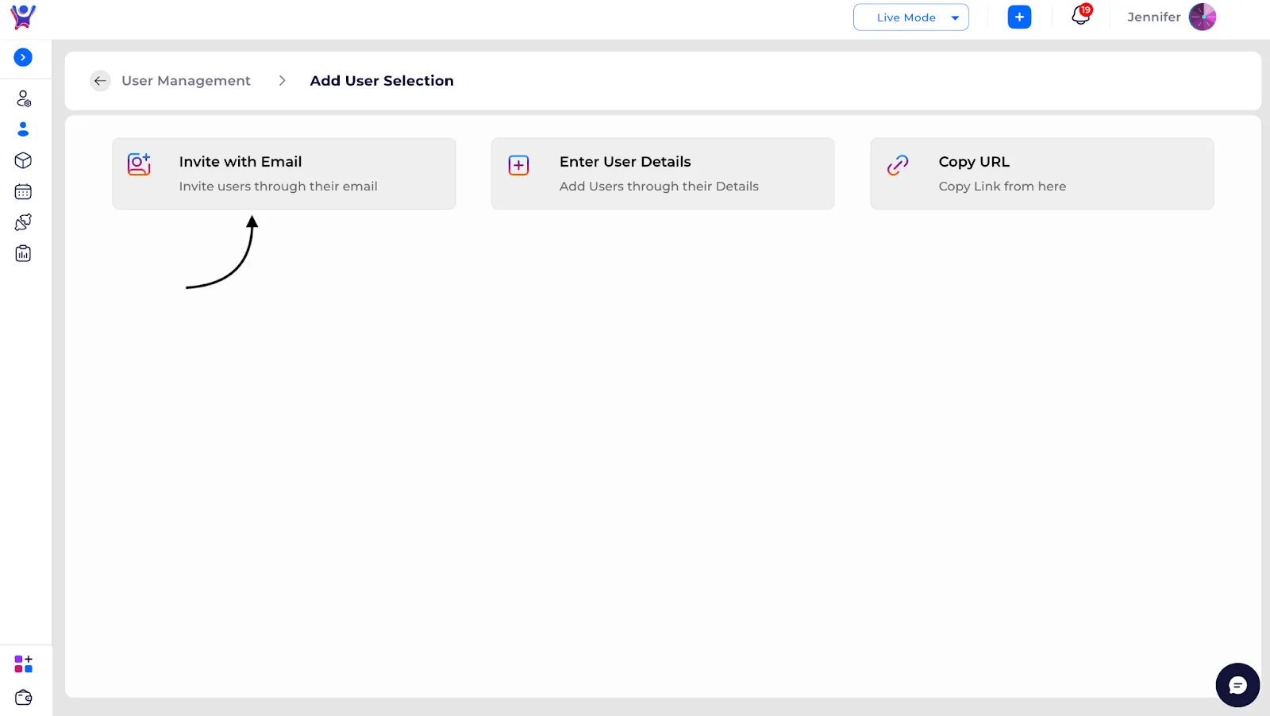
Task: Open the Jennifer profile menu
Action: coord(1171,17)
